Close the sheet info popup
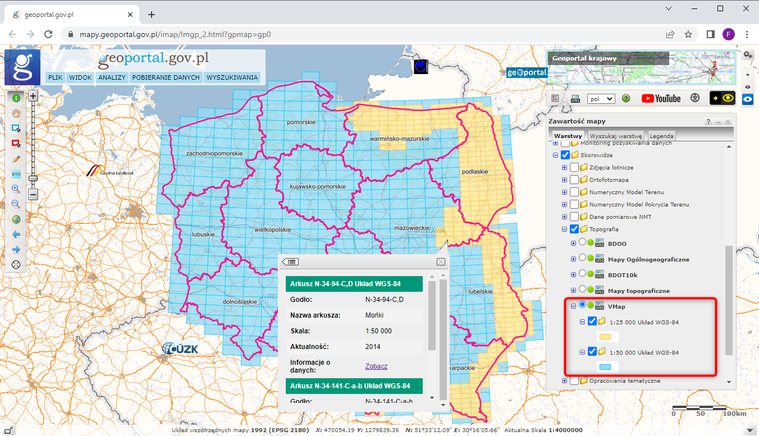This screenshot has width=759, height=436. point(441,261)
